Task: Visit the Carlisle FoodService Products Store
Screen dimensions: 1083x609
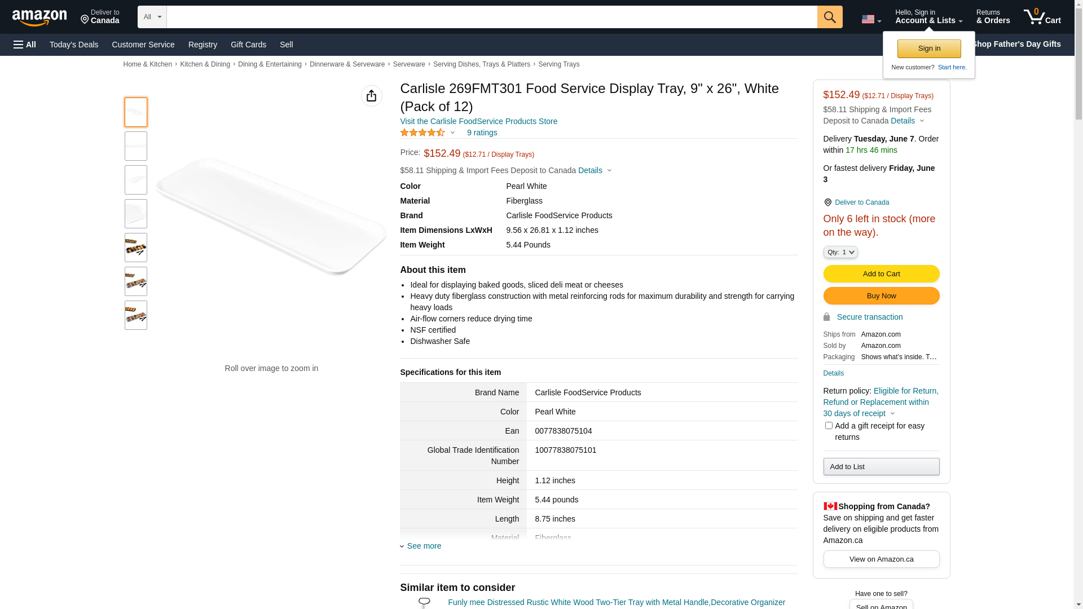Action: pos(478,121)
